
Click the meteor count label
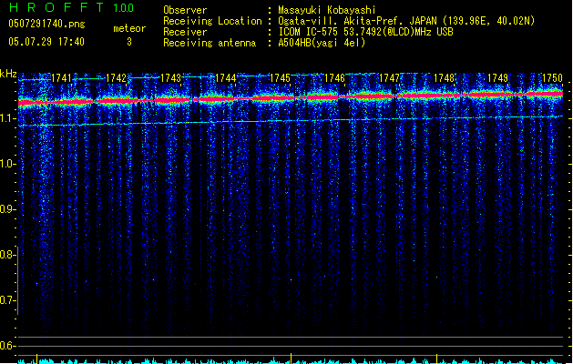(x=129, y=28)
